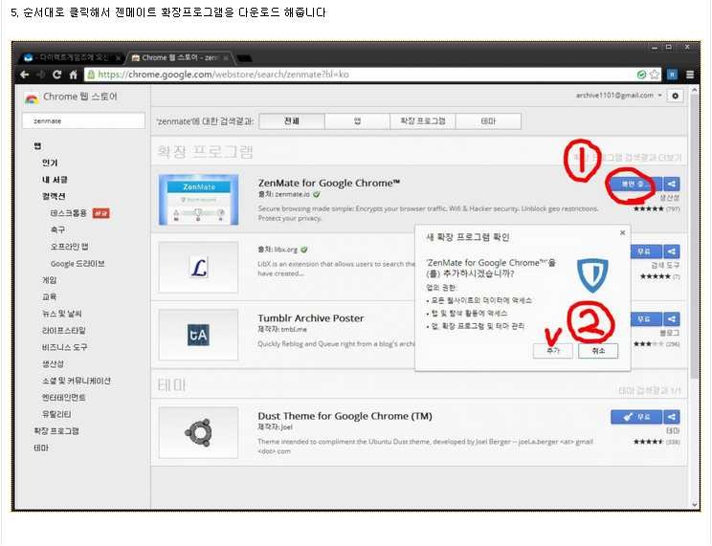Click the scrollbar down arrow
Image resolution: width=712 pixels, height=546 pixels.
click(x=694, y=504)
